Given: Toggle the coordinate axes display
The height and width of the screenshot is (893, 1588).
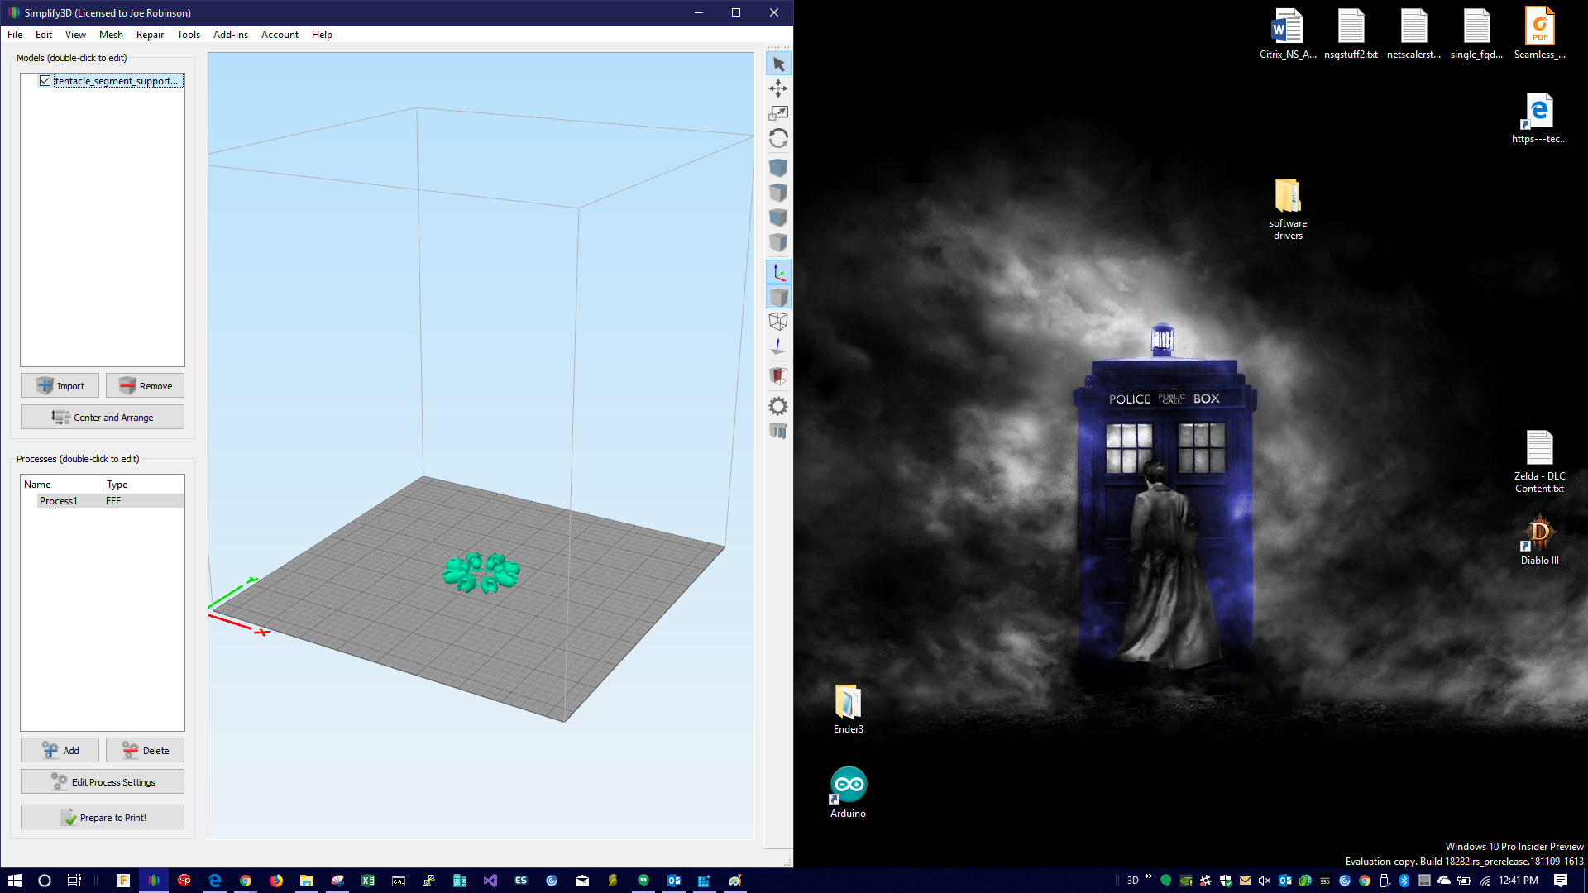Looking at the screenshot, I should (x=778, y=272).
